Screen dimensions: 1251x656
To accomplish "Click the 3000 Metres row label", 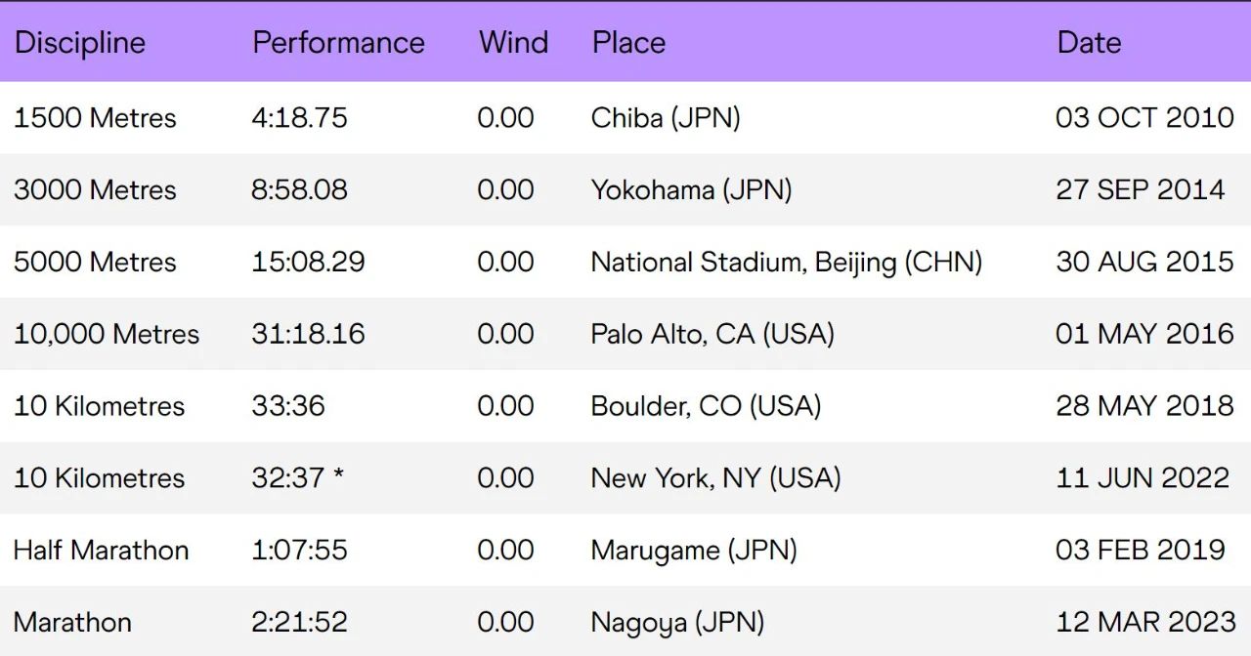I will pyautogui.click(x=95, y=189).
